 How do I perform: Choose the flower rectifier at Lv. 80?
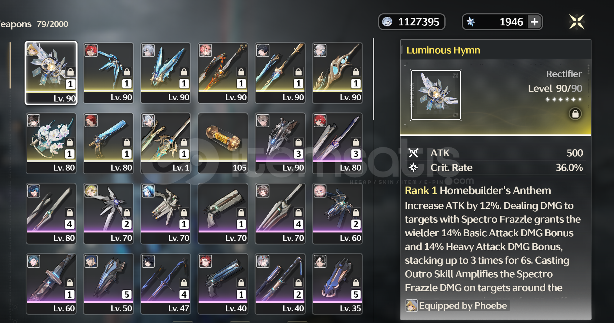(51, 143)
